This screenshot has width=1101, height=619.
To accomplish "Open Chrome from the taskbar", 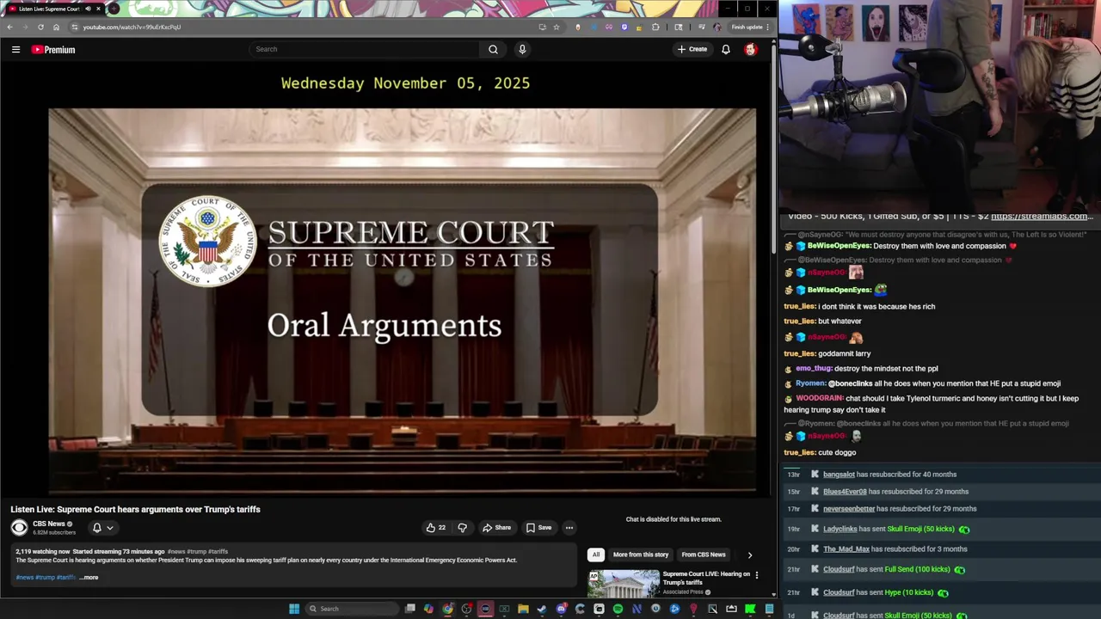I will [447, 609].
